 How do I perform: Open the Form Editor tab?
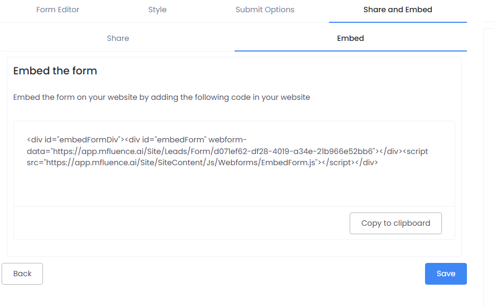pyautogui.click(x=58, y=10)
